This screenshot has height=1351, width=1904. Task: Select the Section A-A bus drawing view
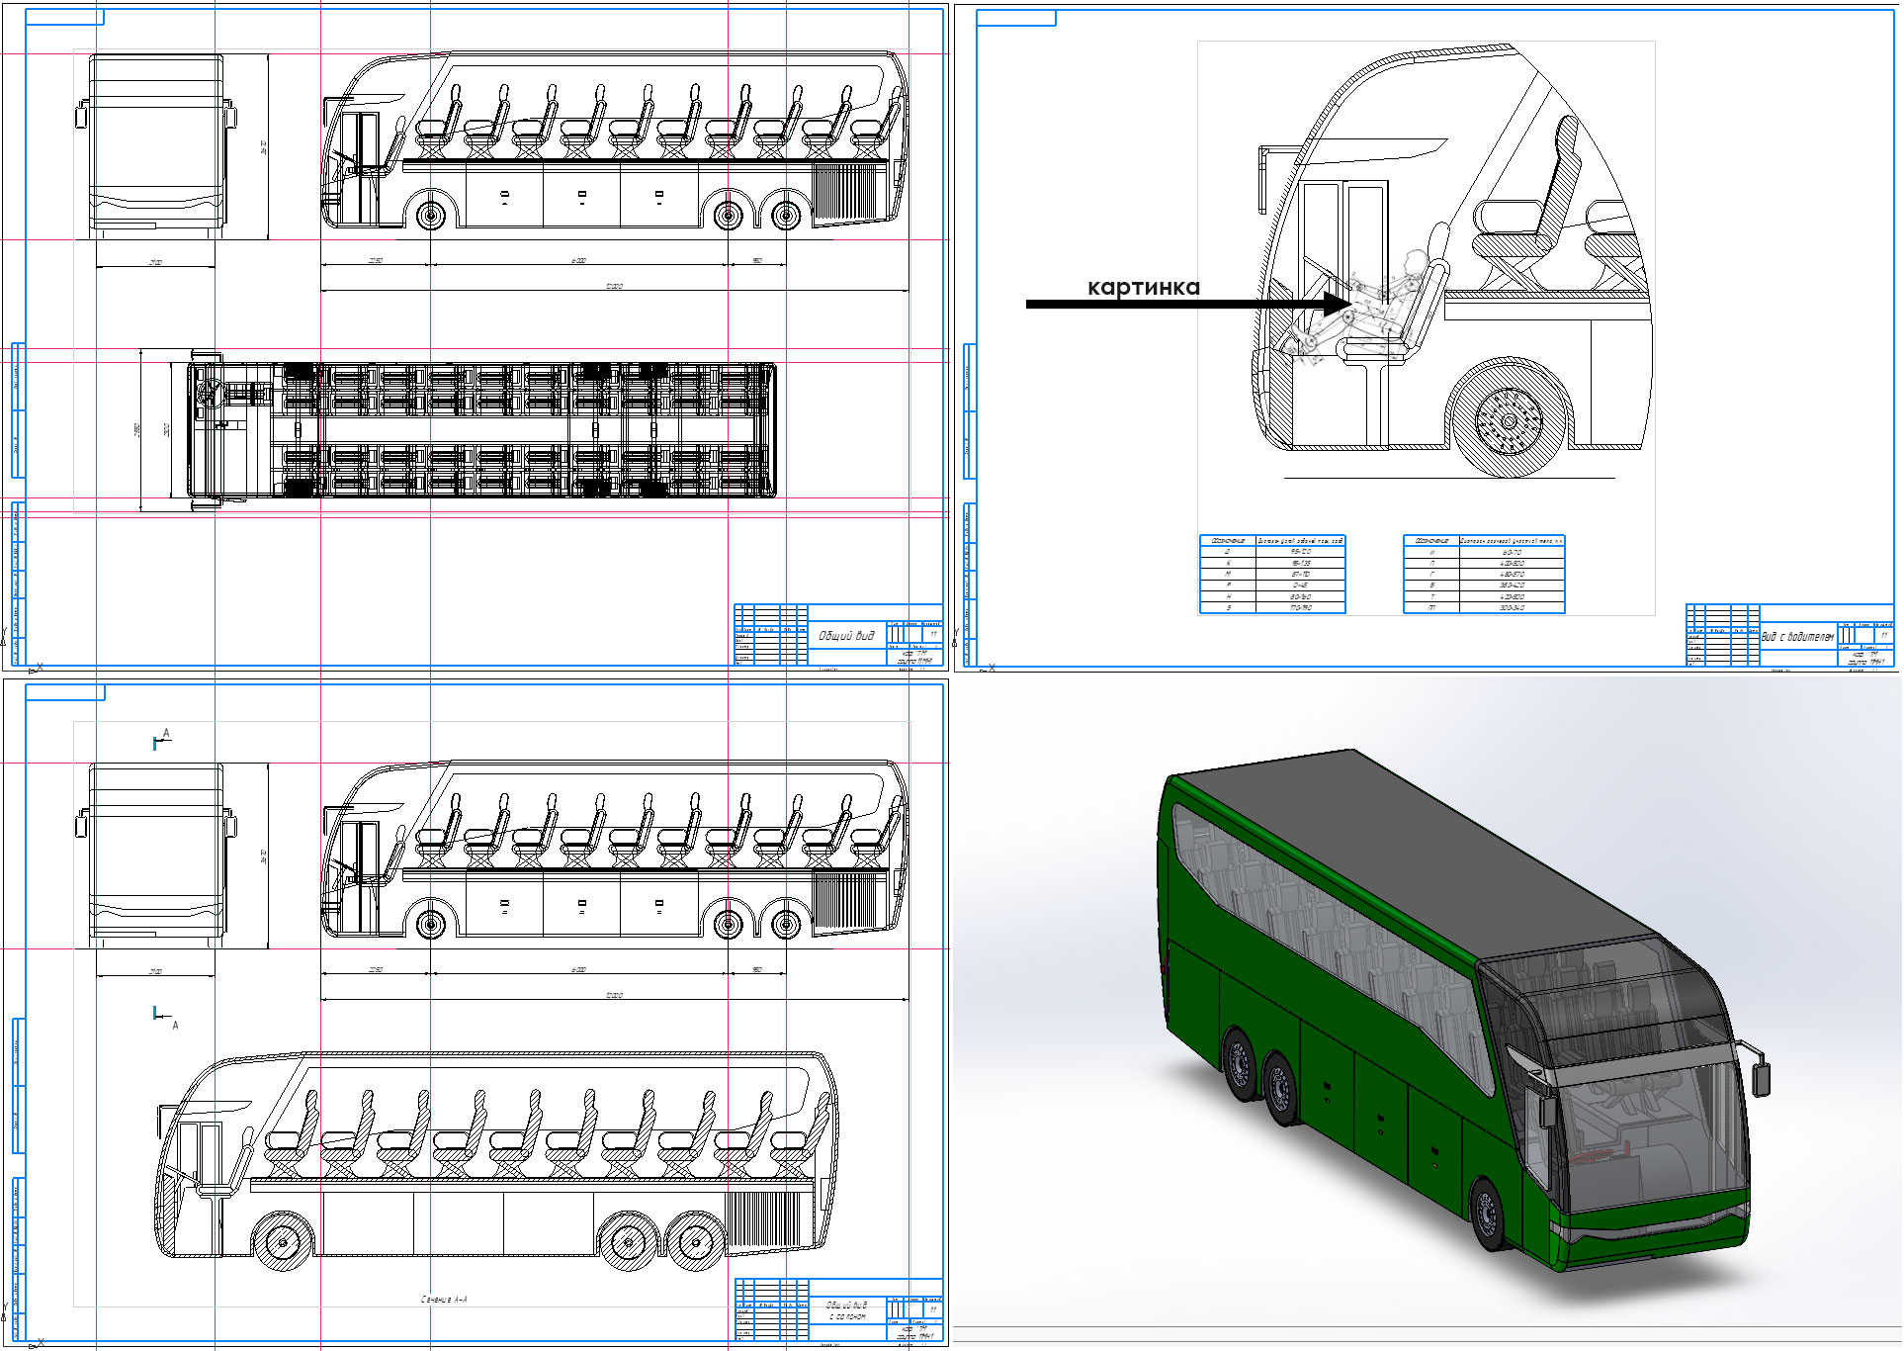[x=496, y=1162]
